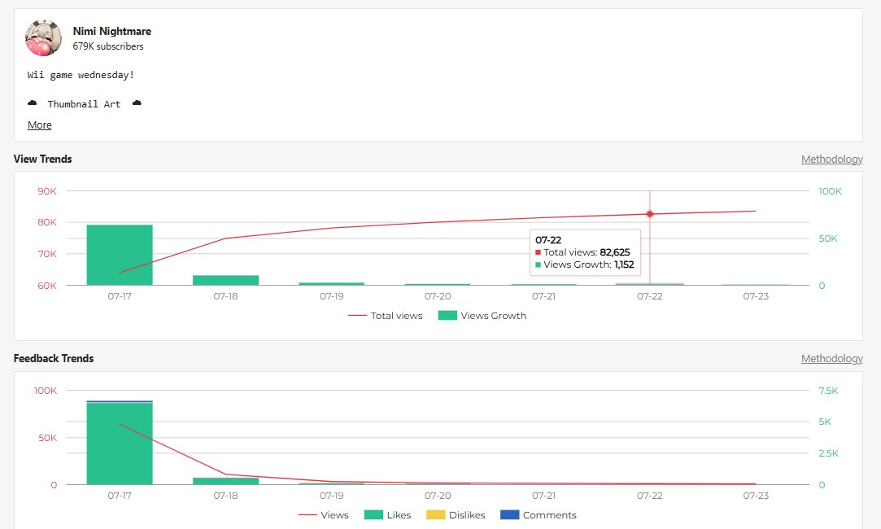881x529 pixels.
Task: Click Total views 82,625 in tooltip
Action: 582,252
